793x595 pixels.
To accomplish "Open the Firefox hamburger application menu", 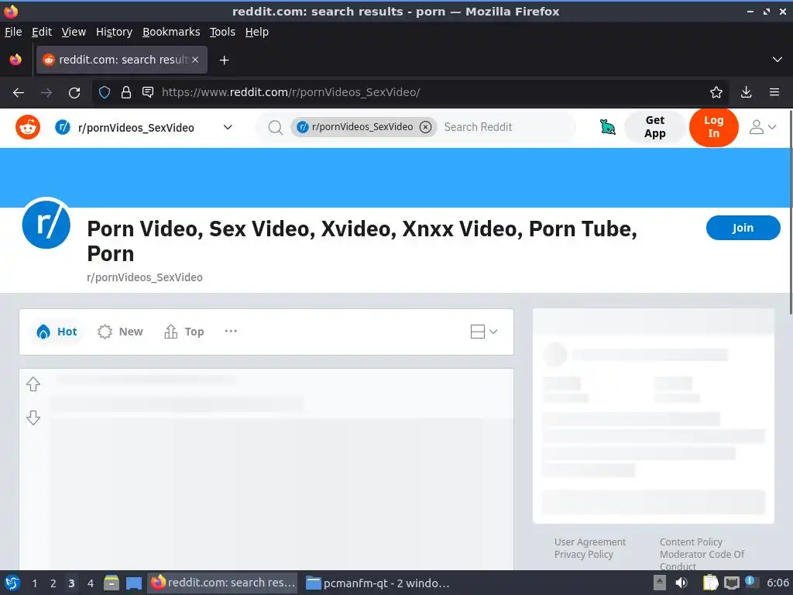I will pos(774,92).
